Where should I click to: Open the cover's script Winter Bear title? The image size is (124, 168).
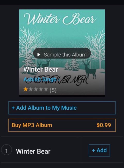(x=60, y=19)
